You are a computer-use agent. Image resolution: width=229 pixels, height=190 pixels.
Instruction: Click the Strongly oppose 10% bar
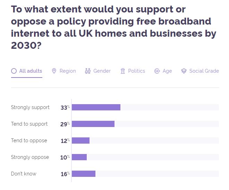coord(79,157)
